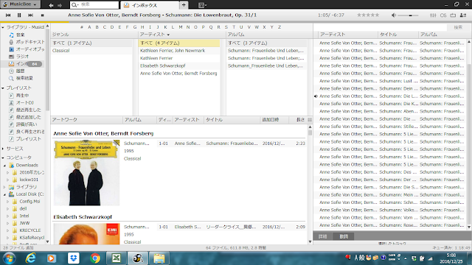Viewport: 472px width, 265px height.
Task: Open Dropbox from taskbar
Action: 74,258
